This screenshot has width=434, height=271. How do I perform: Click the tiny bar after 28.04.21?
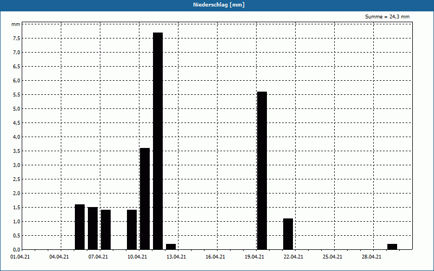392,247
